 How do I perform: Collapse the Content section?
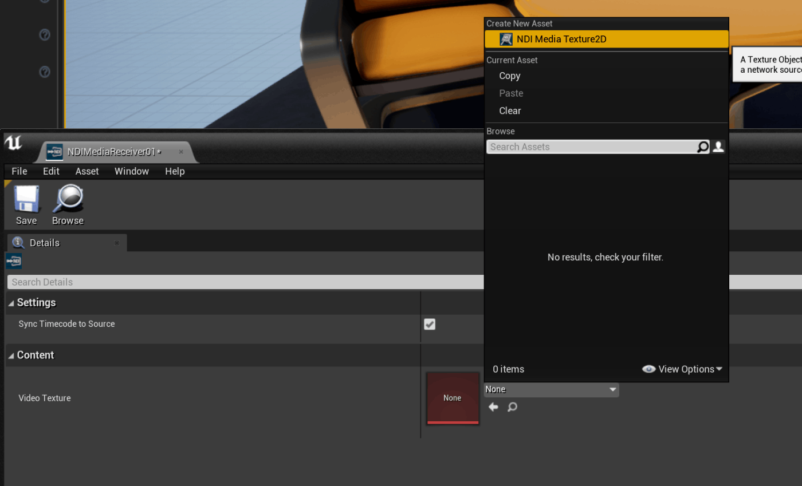coord(11,355)
